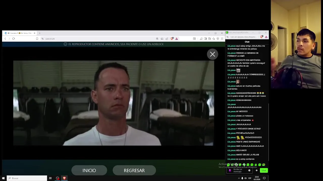The height and width of the screenshot is (181, 323).
Task: Open Brave Rewards triangle in Cuevana window
Action: click(x=177, y=39)
